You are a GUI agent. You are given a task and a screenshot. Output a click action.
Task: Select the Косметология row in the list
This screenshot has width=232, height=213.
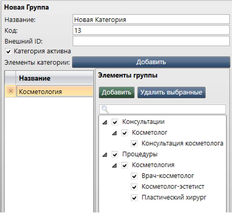(x=54, y=92)
